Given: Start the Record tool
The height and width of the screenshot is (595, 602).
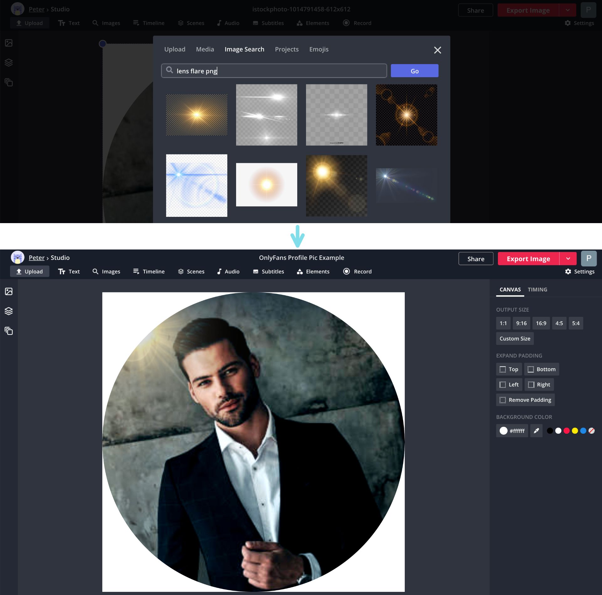Looking at the screenshot, I should click(x=357, y=271).
